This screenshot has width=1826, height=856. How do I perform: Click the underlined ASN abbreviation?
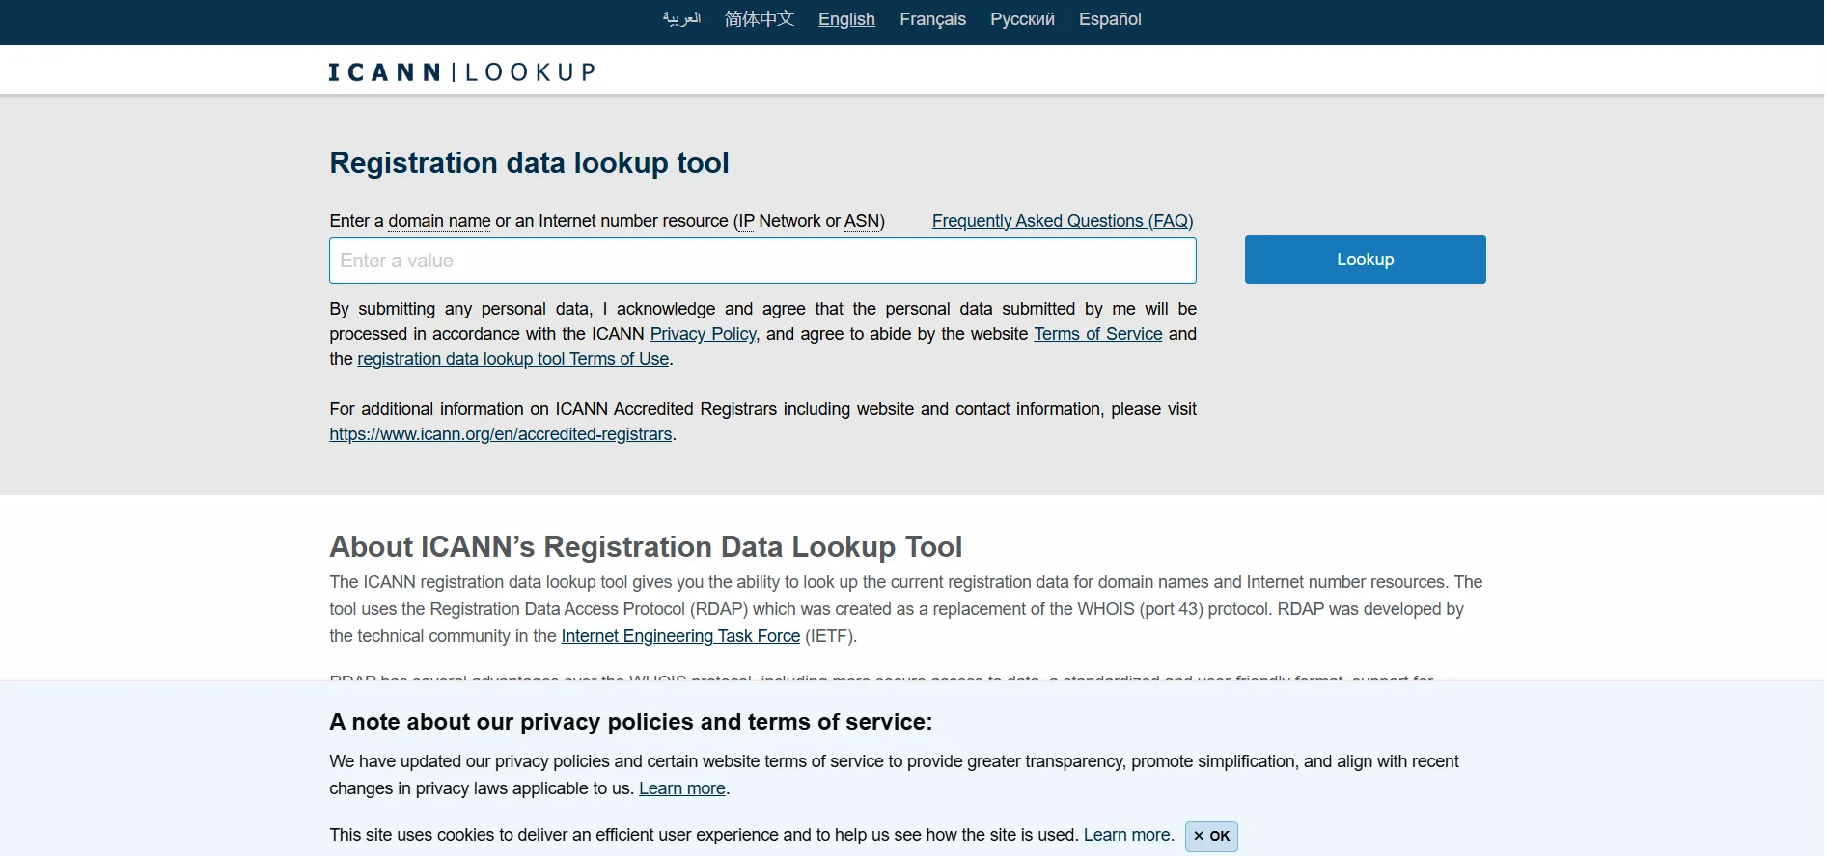862,221
